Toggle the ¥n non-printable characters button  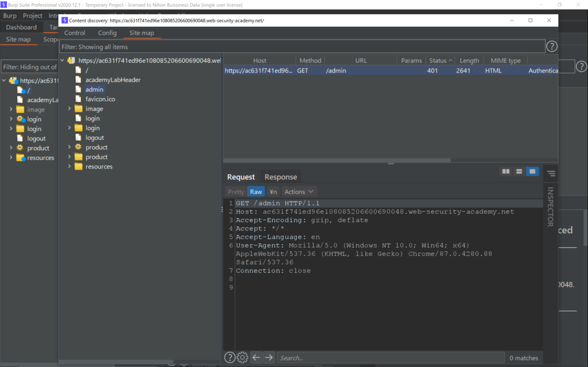(273, 192)
